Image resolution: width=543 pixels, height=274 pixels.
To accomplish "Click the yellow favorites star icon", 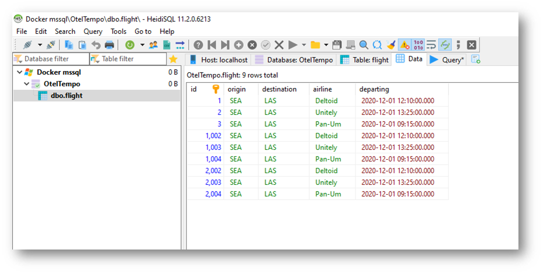I will [173, 59].
